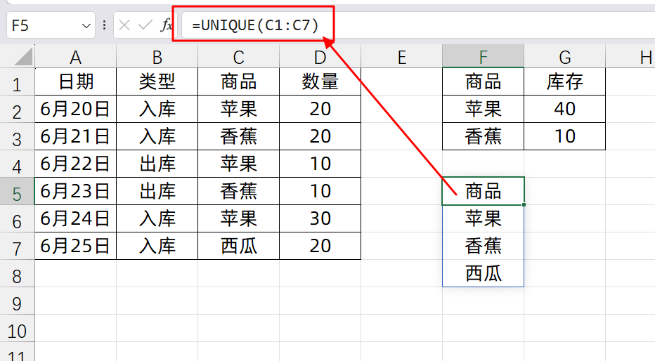This screenshot has width=655, height=361.
Task: Click cell A6 with 6月24日
Action: click(76, 218)
